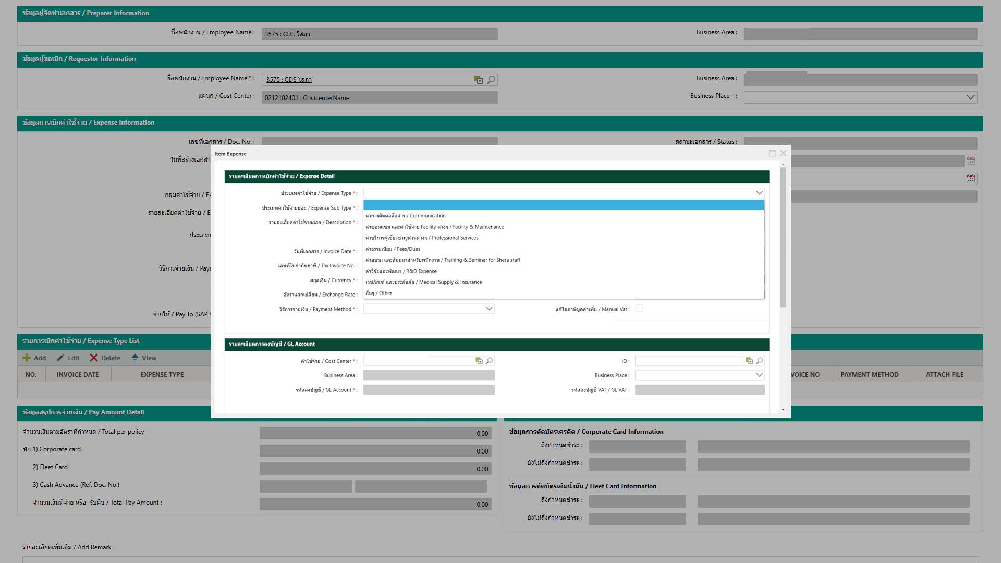This screenshot has width=1001, height=563.
Task: Click Cost Center value-picker list icon
Action: (479, 361)
